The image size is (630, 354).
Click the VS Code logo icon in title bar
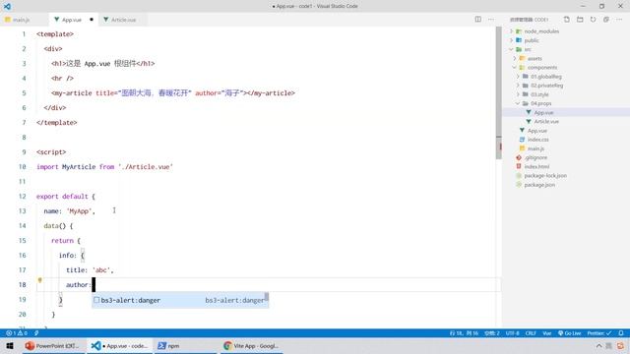point(7,6)
